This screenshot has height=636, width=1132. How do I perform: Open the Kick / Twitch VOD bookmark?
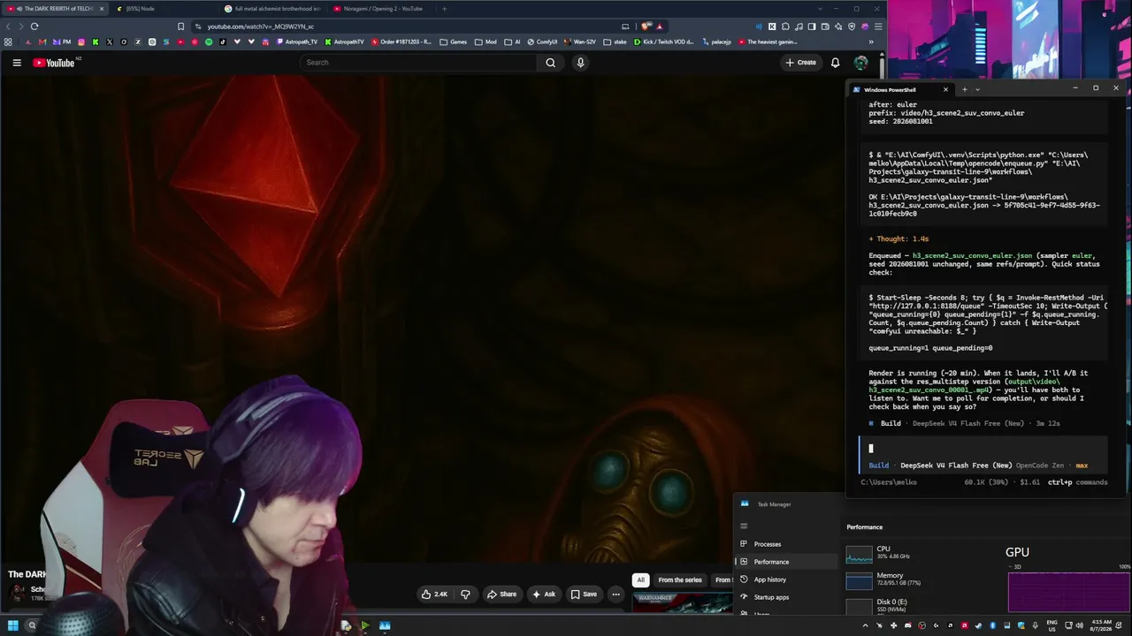click(x=664, y=42)
